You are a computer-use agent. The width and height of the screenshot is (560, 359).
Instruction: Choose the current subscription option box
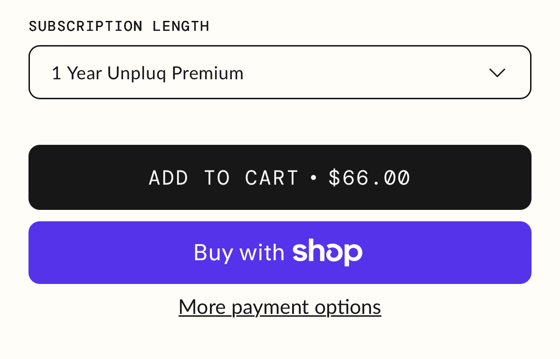click(x=280, y=72)
